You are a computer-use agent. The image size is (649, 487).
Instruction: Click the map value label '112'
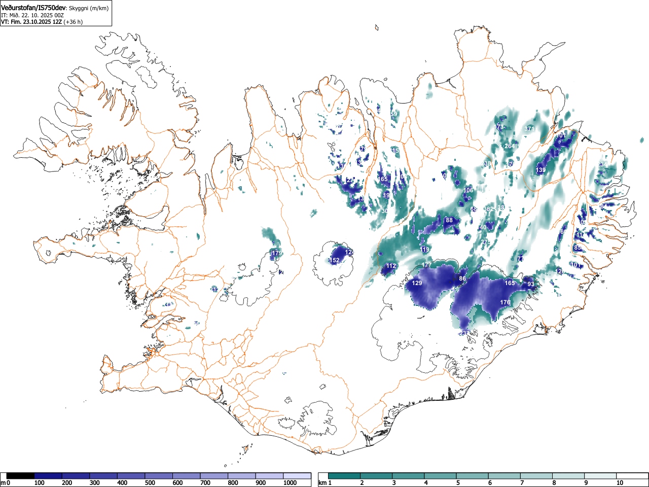click(x=391, y=266)
